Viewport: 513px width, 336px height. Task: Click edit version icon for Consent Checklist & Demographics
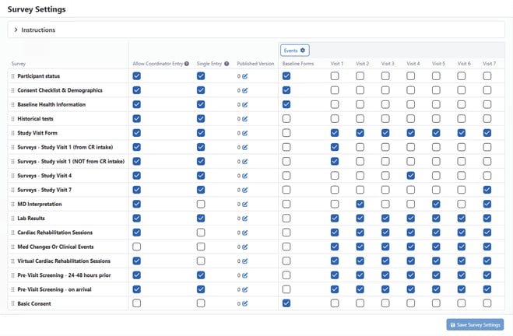tap(244, 90)
